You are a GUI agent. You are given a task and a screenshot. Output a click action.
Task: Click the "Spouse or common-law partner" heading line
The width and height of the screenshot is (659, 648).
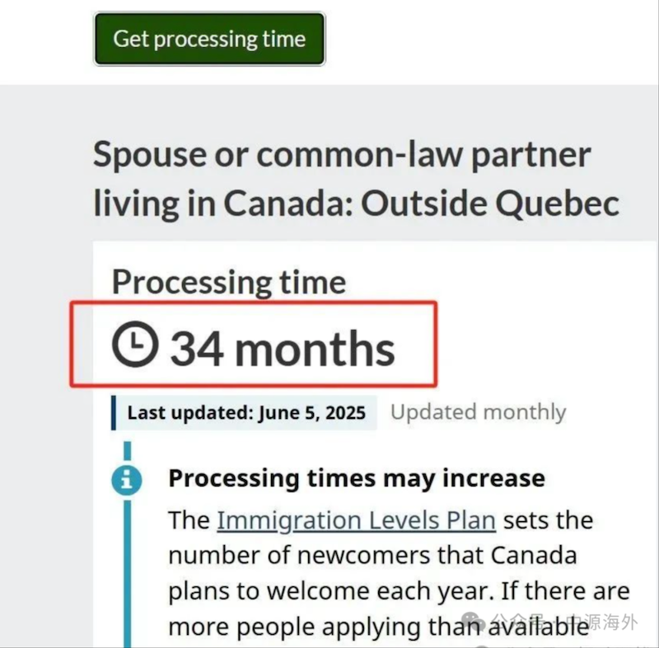pyautogui.click(x=341, y=155)
